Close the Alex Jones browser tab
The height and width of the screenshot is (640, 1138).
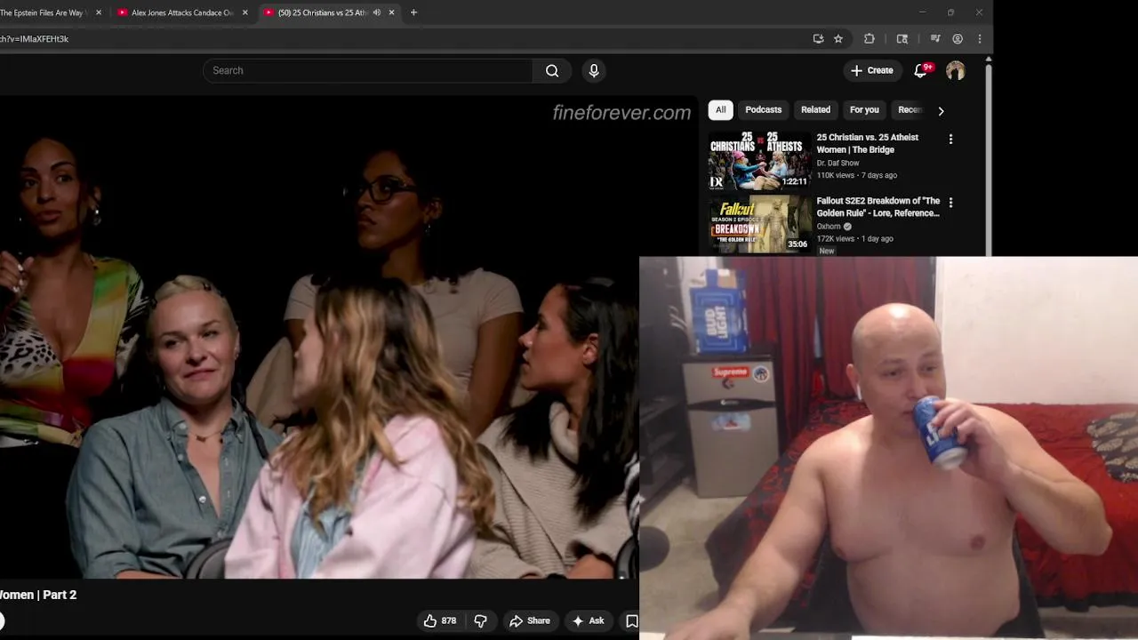click(245, 12)
